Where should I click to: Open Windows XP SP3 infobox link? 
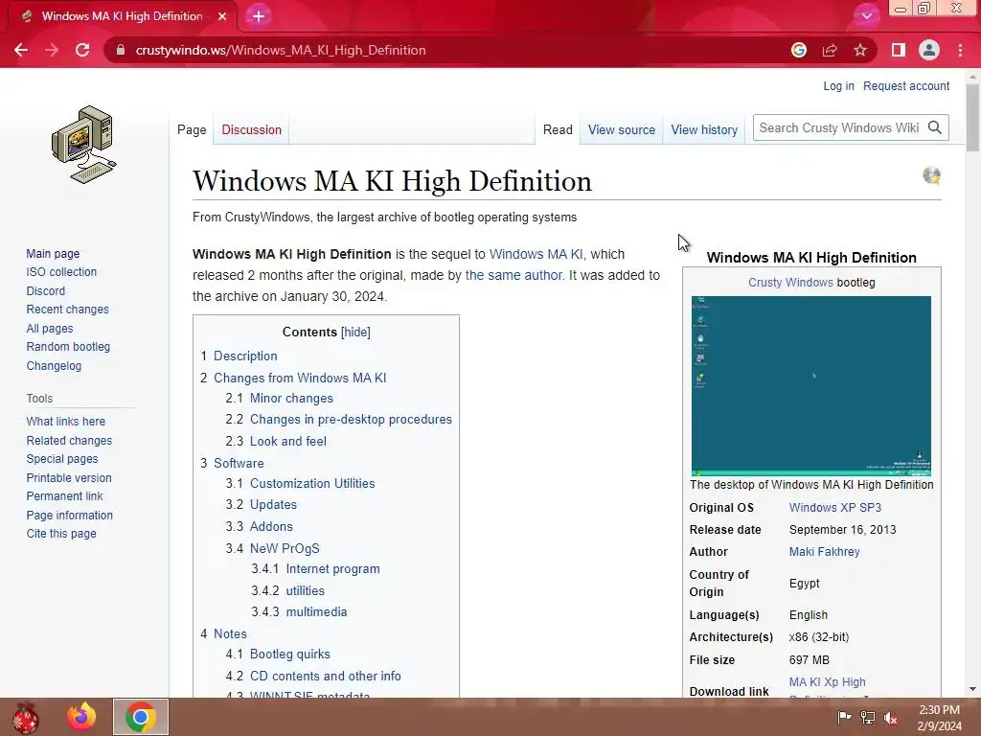pos(834,508)
